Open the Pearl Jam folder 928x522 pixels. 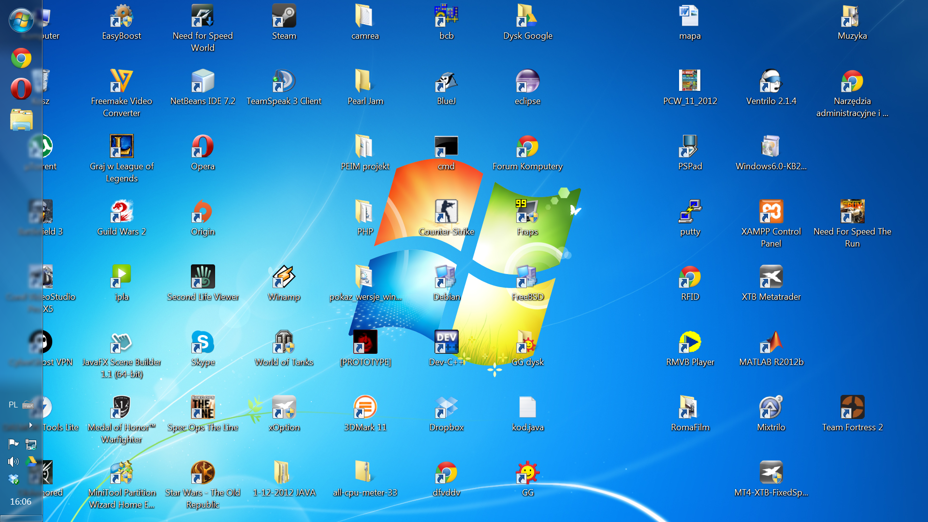(x=365, y=87)
